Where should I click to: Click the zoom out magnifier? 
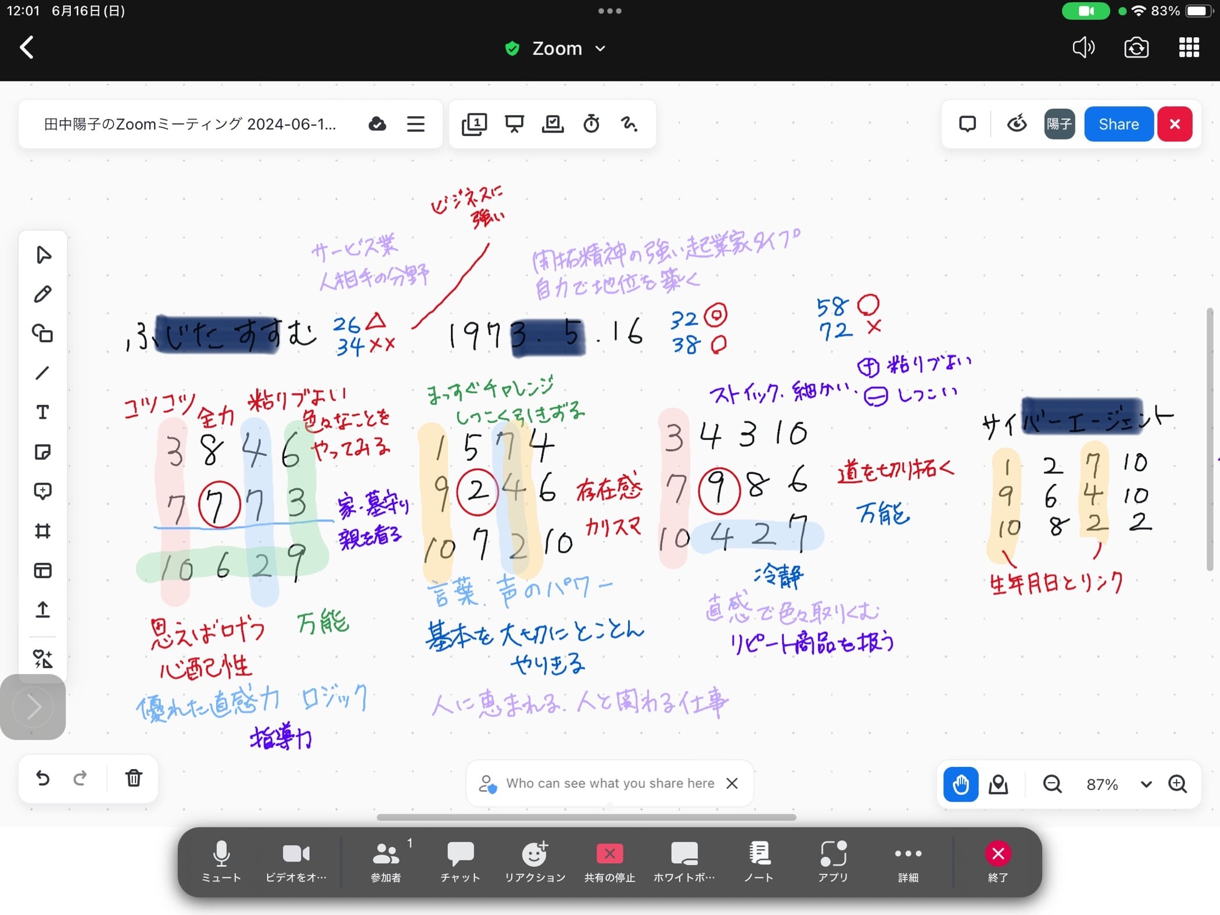point(1052,784)
